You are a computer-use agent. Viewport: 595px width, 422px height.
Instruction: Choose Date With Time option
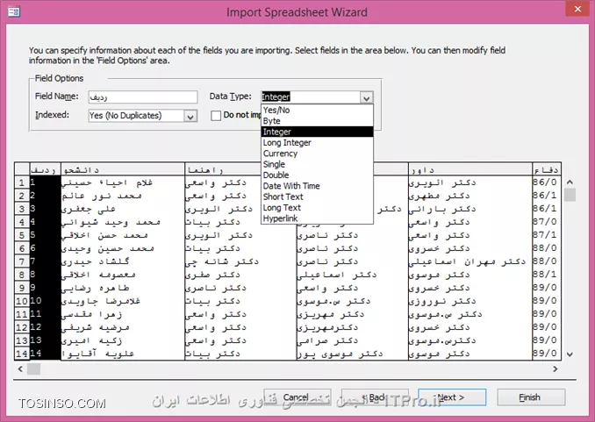click(317, 186)
